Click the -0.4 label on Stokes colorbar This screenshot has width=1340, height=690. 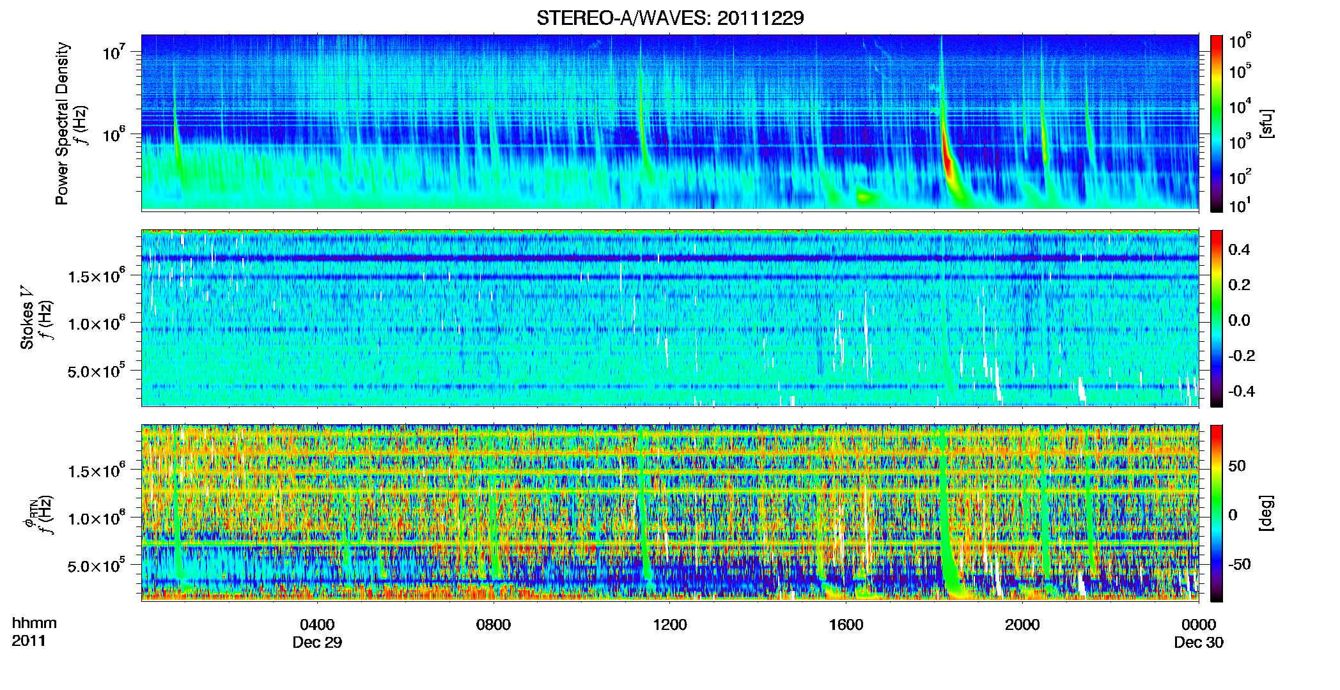(x=1242, y=391)
